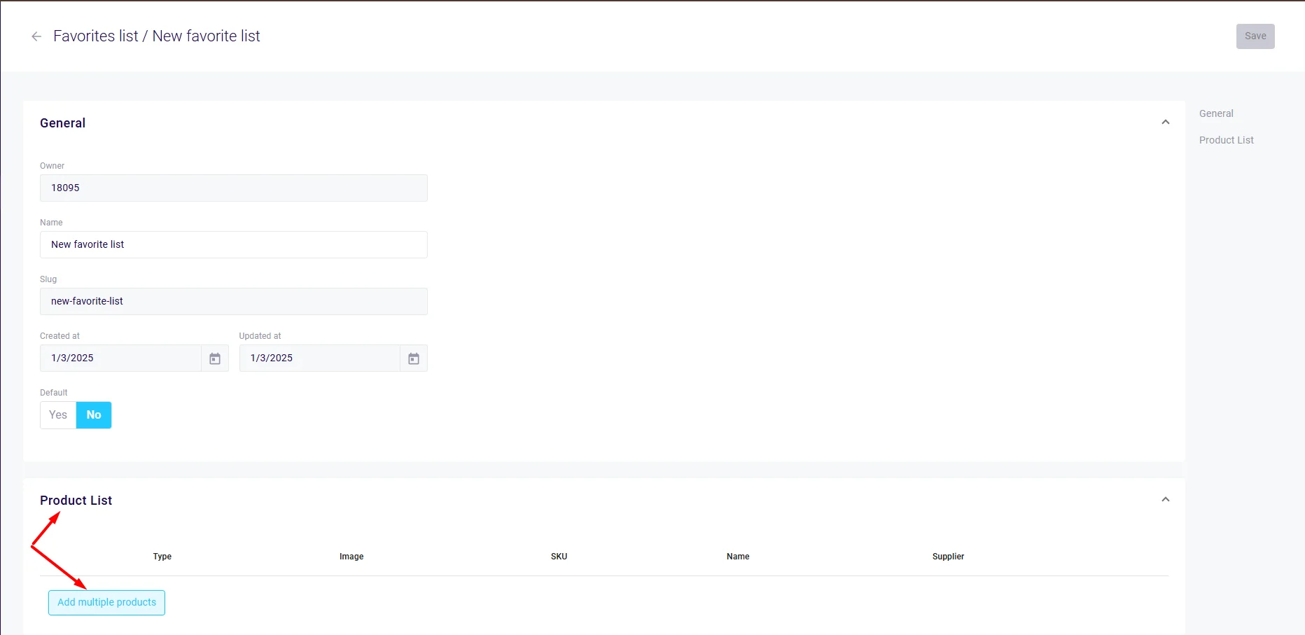Click the Favorites list breadcrumb title

[96, 36]
